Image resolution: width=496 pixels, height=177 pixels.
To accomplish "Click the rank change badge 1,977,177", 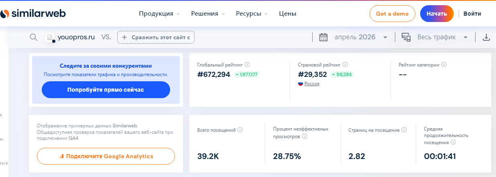I will pos(247,74).
